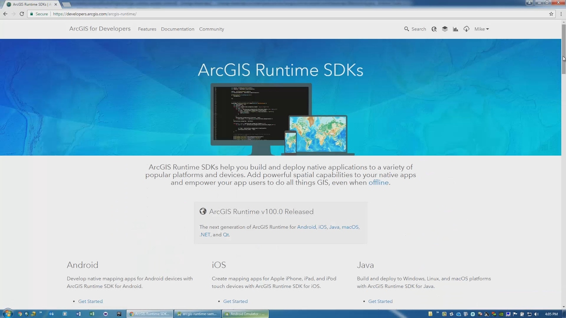566x318 pixels.
Task: Click the Java section heading
Action: pyautogui.click(x=365, y=265)
